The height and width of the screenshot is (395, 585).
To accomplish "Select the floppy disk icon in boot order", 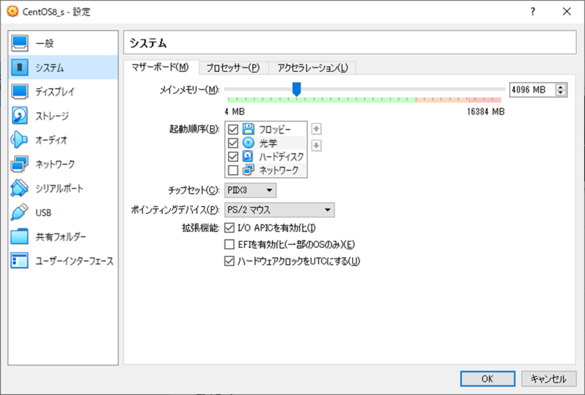I will click(248, 129).
